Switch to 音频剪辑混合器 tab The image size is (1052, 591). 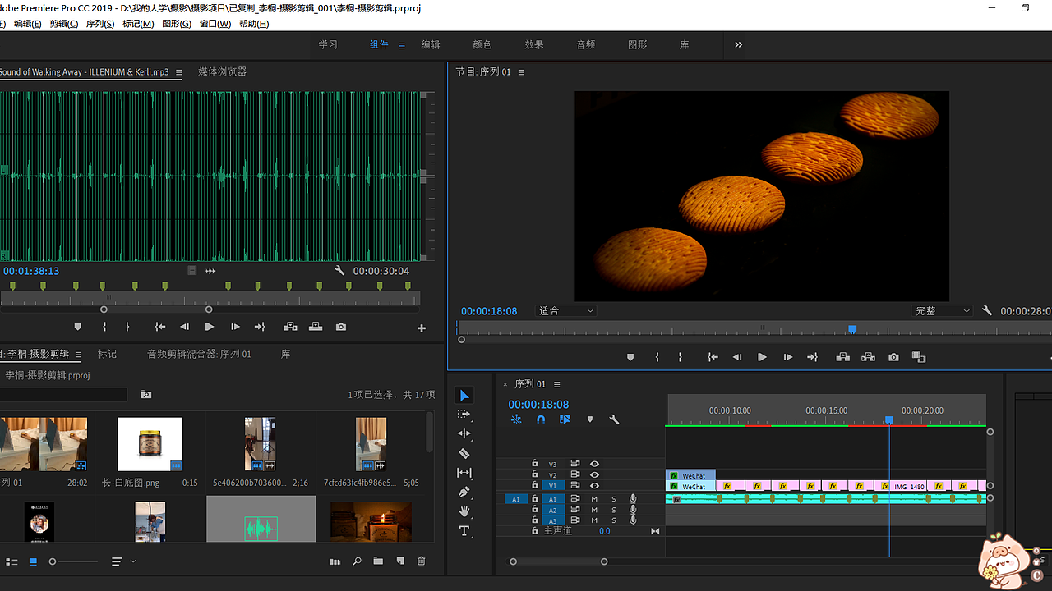click(x=199, y=354)
